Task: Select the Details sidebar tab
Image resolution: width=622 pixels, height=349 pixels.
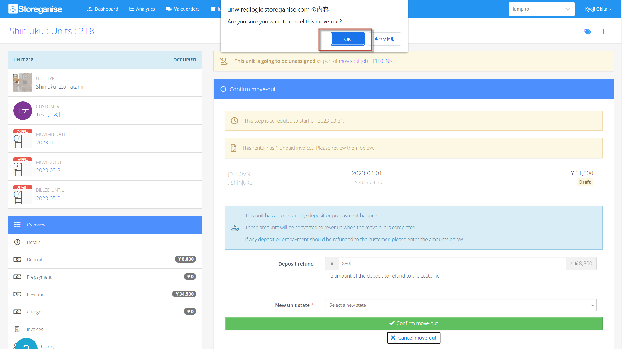Action: pyautogui.click(x=105, y=242)
